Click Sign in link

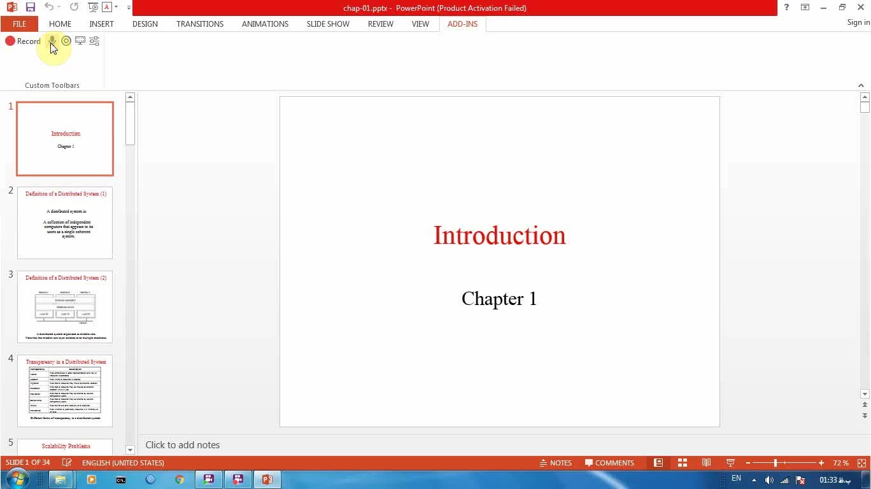point(858,22)
